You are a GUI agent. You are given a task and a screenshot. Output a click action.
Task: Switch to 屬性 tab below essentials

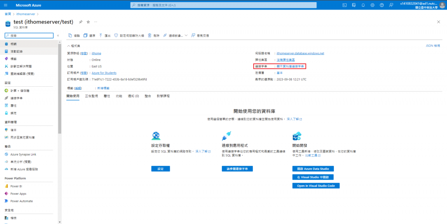[107, 96]
